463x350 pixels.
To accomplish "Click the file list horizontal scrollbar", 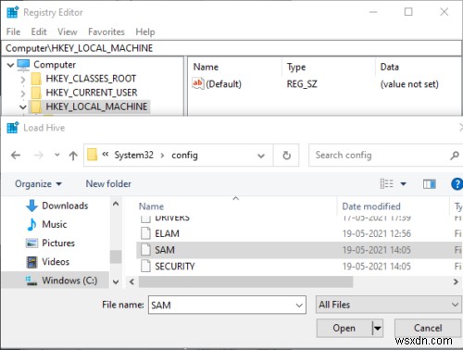I will pos(245,281).
